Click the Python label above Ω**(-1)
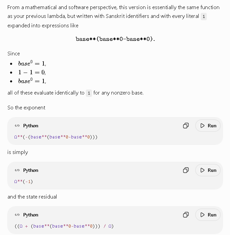The height and width of the screenshot is (235, 230). pyautogui.click(x=31, y=170)
